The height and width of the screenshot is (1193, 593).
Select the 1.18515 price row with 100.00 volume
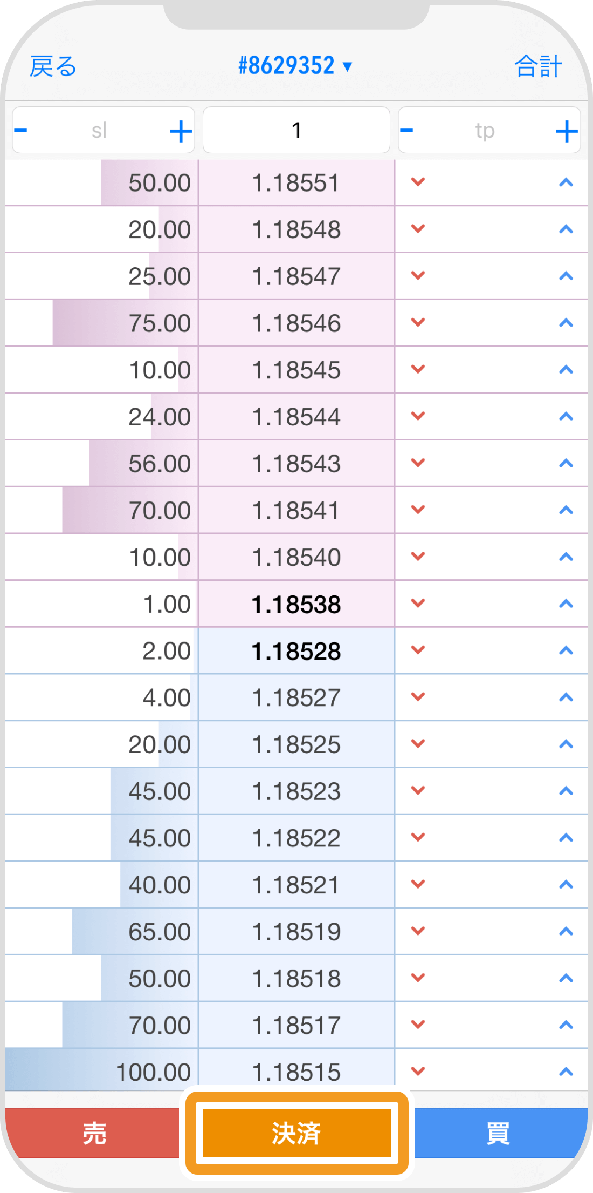coord(296,1071)
